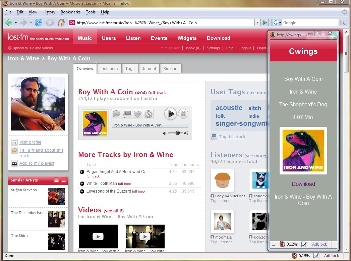This screenshot has width=351, height=261.
Task: Reload the page with the refresh icon
Action: pyautogui.click(x=39, y=22)
